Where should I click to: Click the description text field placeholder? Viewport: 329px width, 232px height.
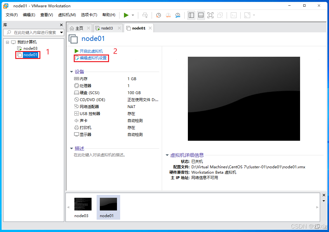tap(99, 155)
